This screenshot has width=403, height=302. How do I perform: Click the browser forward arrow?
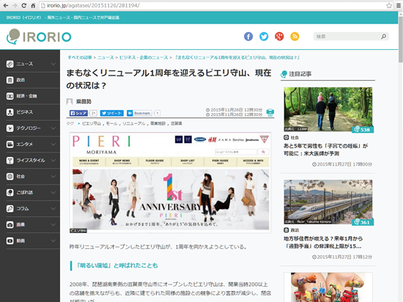click(15, 5)
